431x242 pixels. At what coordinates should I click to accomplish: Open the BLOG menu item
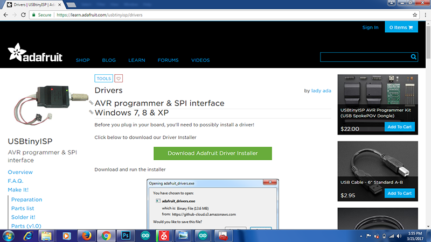(109, 60)
